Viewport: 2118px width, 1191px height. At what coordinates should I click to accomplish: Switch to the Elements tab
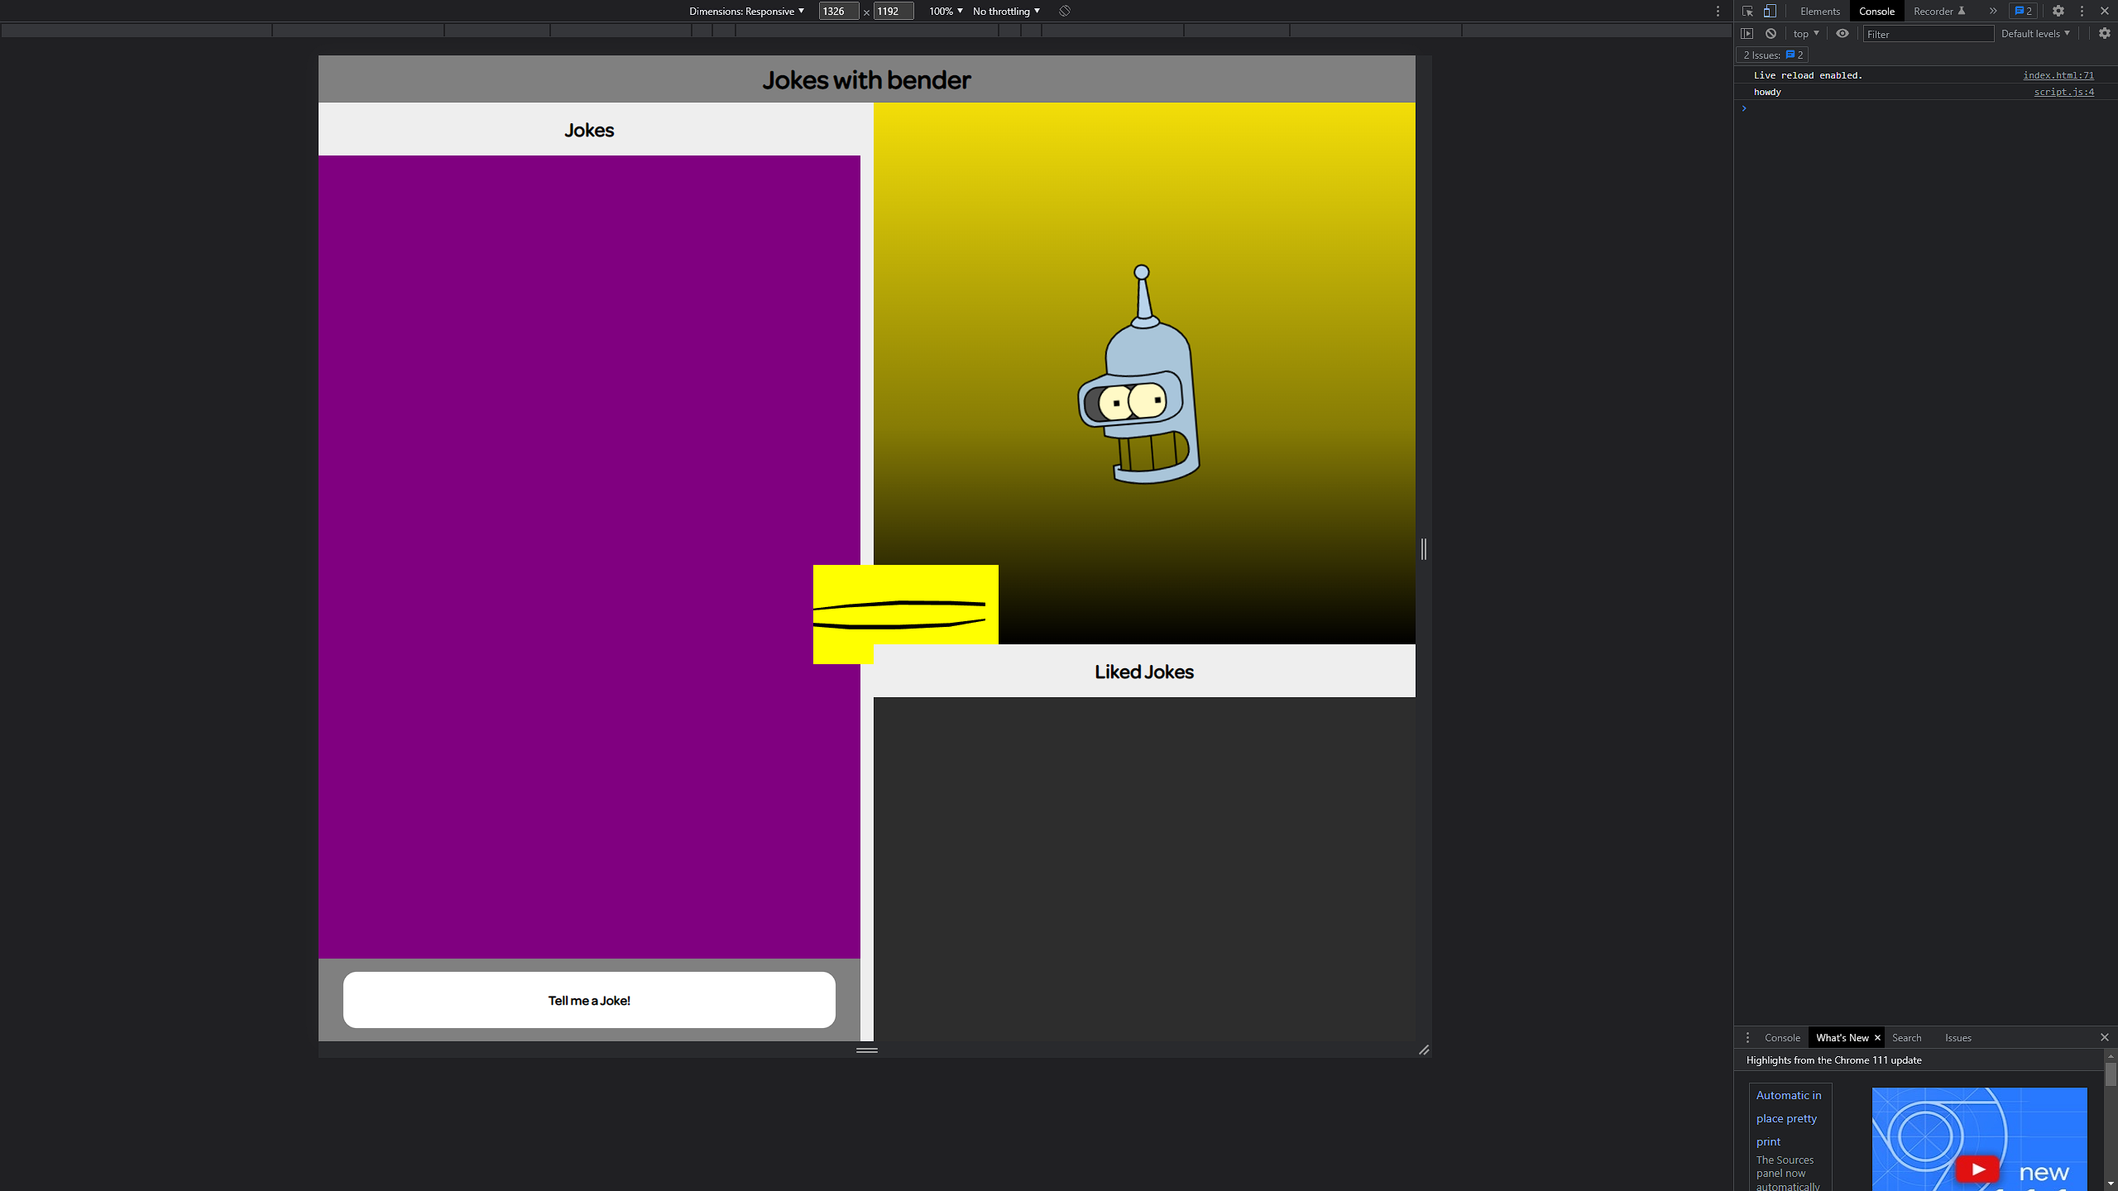[1819, 11]
